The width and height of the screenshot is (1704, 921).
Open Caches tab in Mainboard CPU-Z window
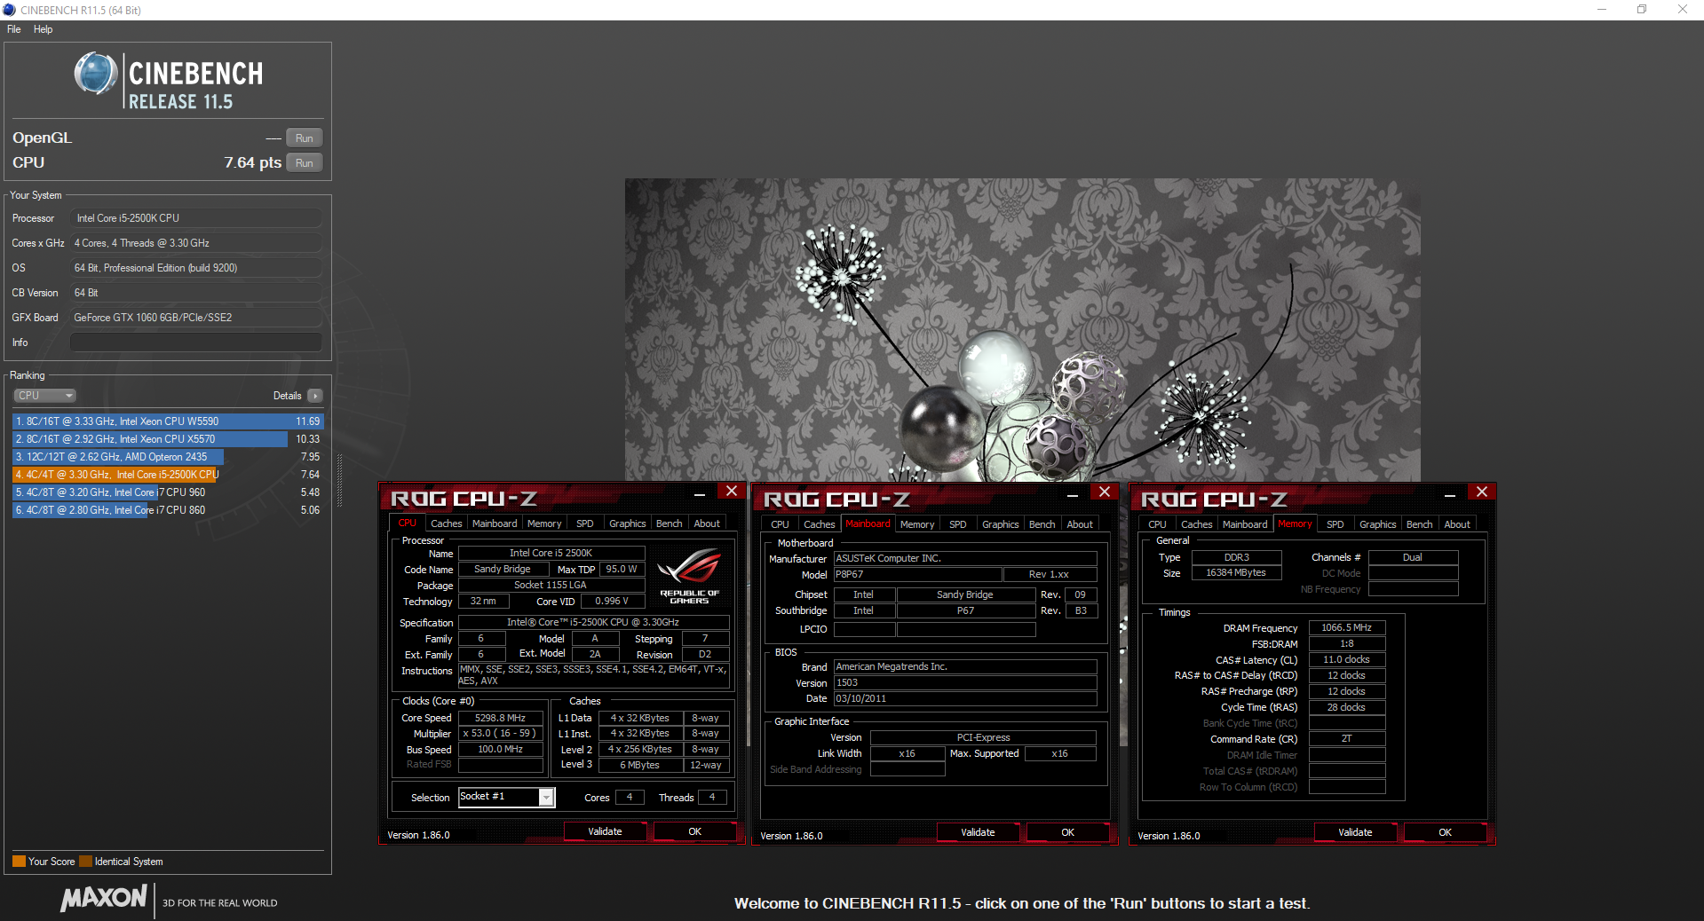819,524
